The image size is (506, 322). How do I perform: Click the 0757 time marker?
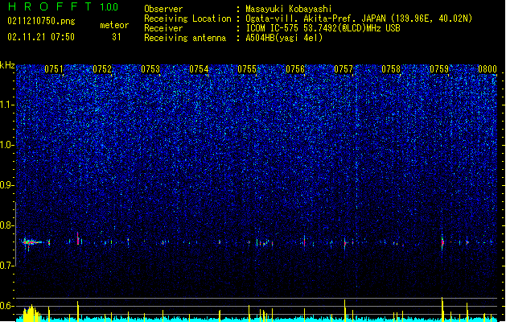(x=344, y=69)
